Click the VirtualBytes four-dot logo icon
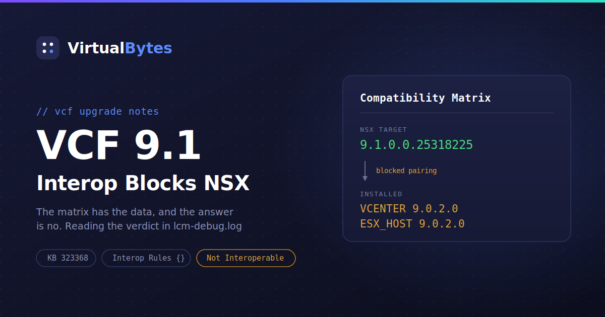 pyautogui.click(x=48, y=48)
